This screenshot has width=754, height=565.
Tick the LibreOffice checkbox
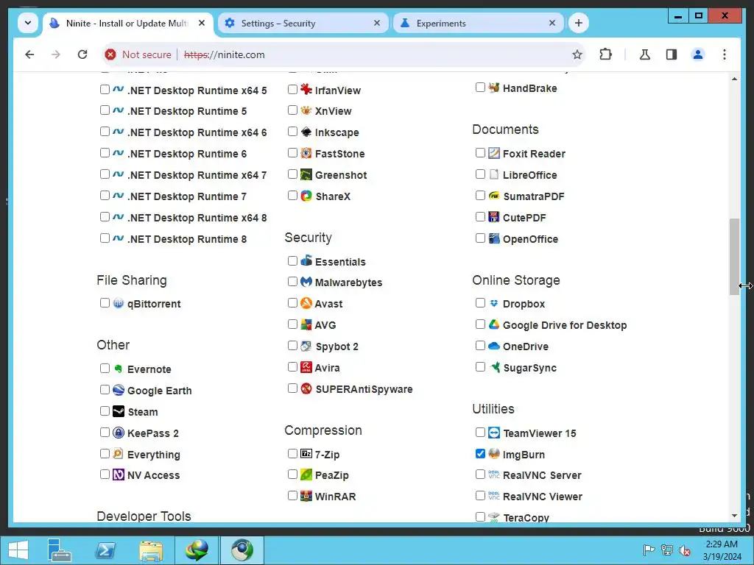click(x=480, y=174)
